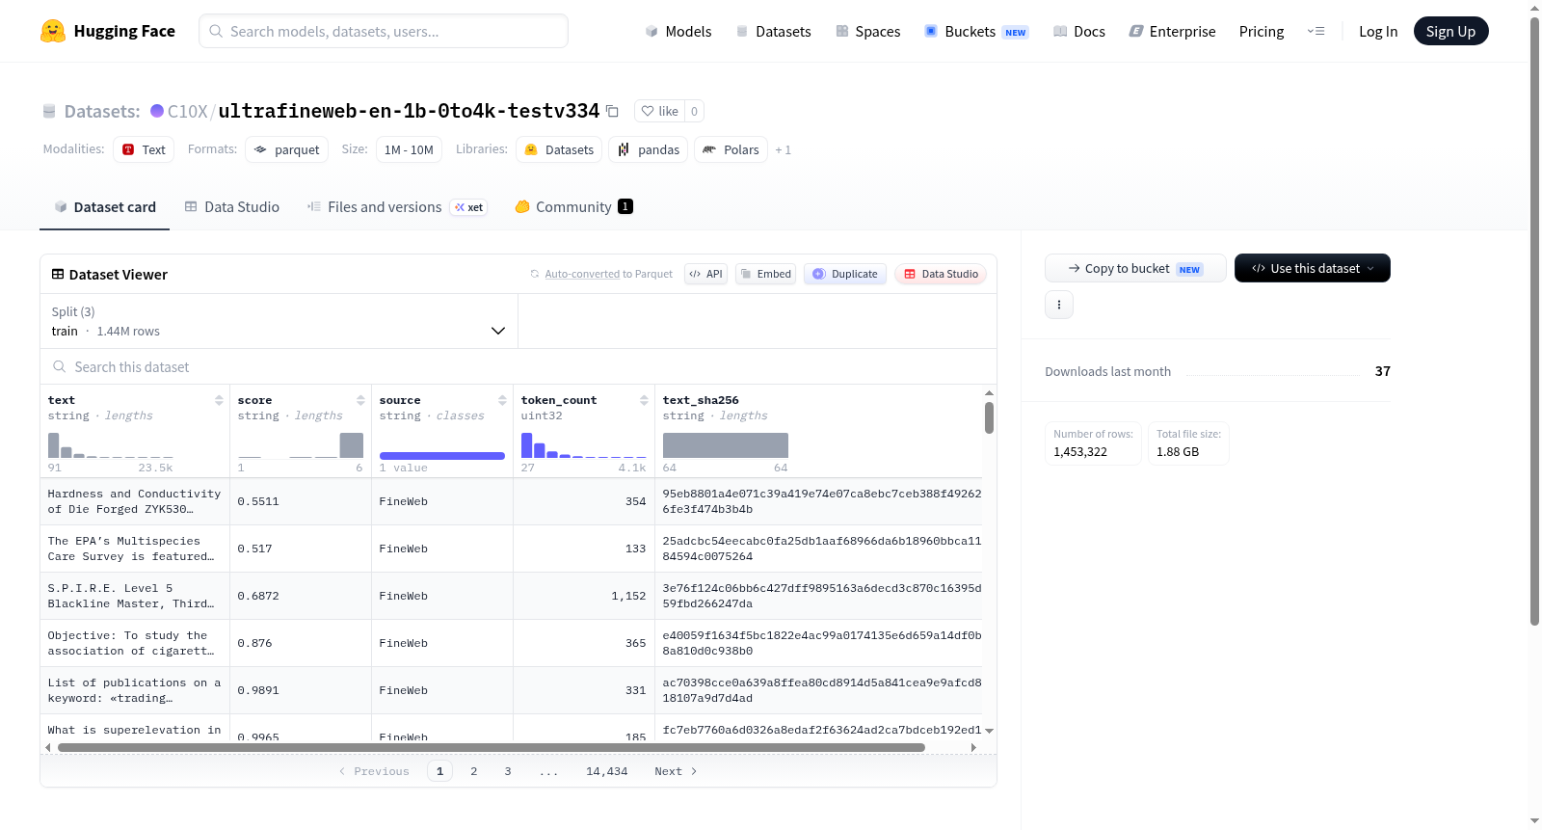Image resolution: width=1542 pixels, height=830 pixels.
Task: Switch to the Dataset card tab
Action: 105,206
